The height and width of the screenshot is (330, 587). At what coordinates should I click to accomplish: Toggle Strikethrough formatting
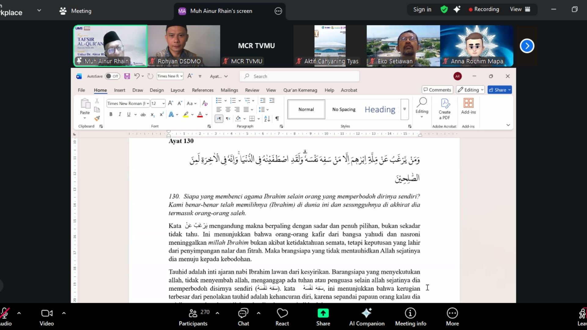click(x=143, y=115)
